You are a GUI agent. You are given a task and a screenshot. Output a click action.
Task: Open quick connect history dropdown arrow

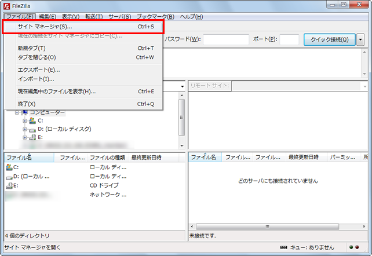pyautogui.click(x=360, y=39)
